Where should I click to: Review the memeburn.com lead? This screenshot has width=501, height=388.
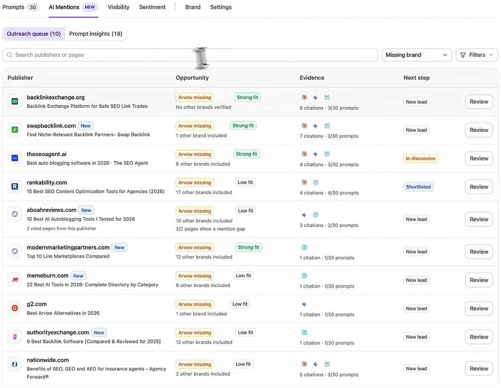pyautogui.click(x=479, y=280)
